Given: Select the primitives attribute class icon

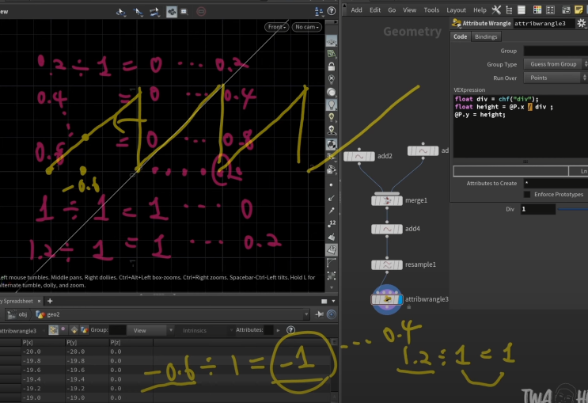Looking at the screenshot, I should [74, 330].
